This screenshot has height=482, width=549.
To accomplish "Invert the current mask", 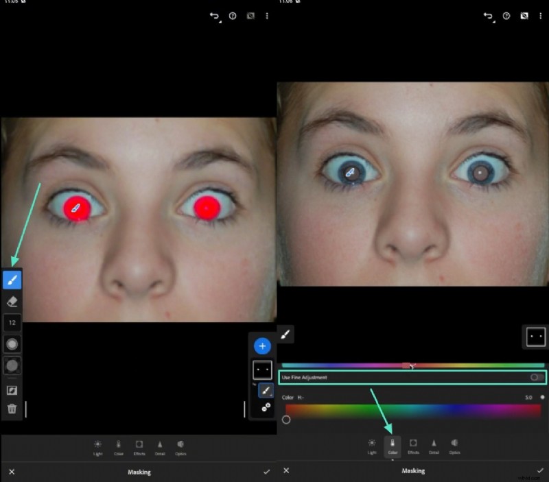I will [11, 389].
